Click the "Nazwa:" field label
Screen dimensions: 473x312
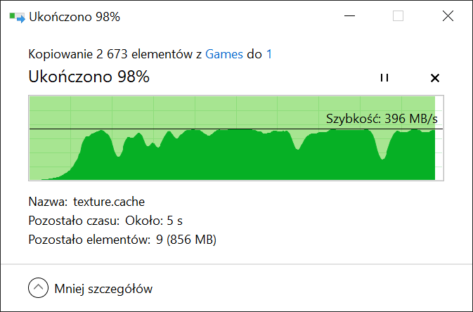tap(48, 202)
